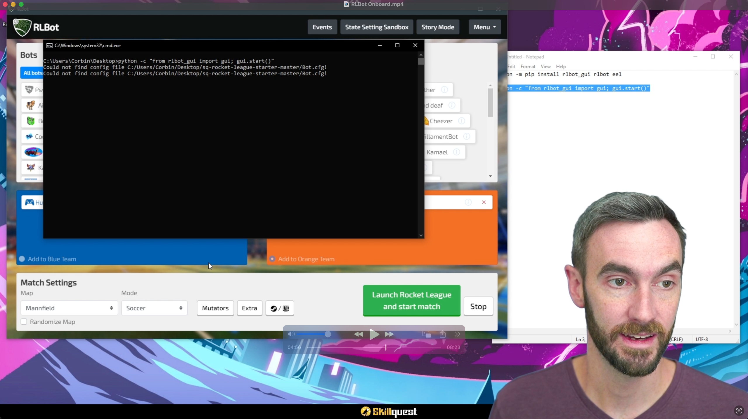Remove the orange team bot with the red X
Image resolution: width=748 pixels, height=419 pixels.
(x=484, y=202)
